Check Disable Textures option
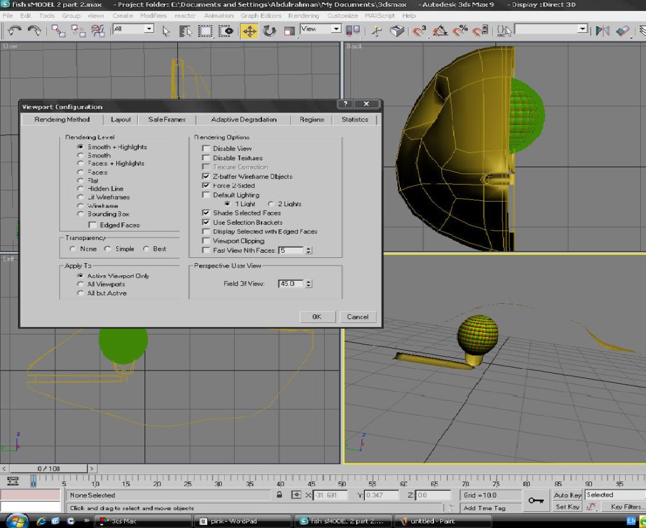Viewport: 646px width, 528px height. coord(206,158)
